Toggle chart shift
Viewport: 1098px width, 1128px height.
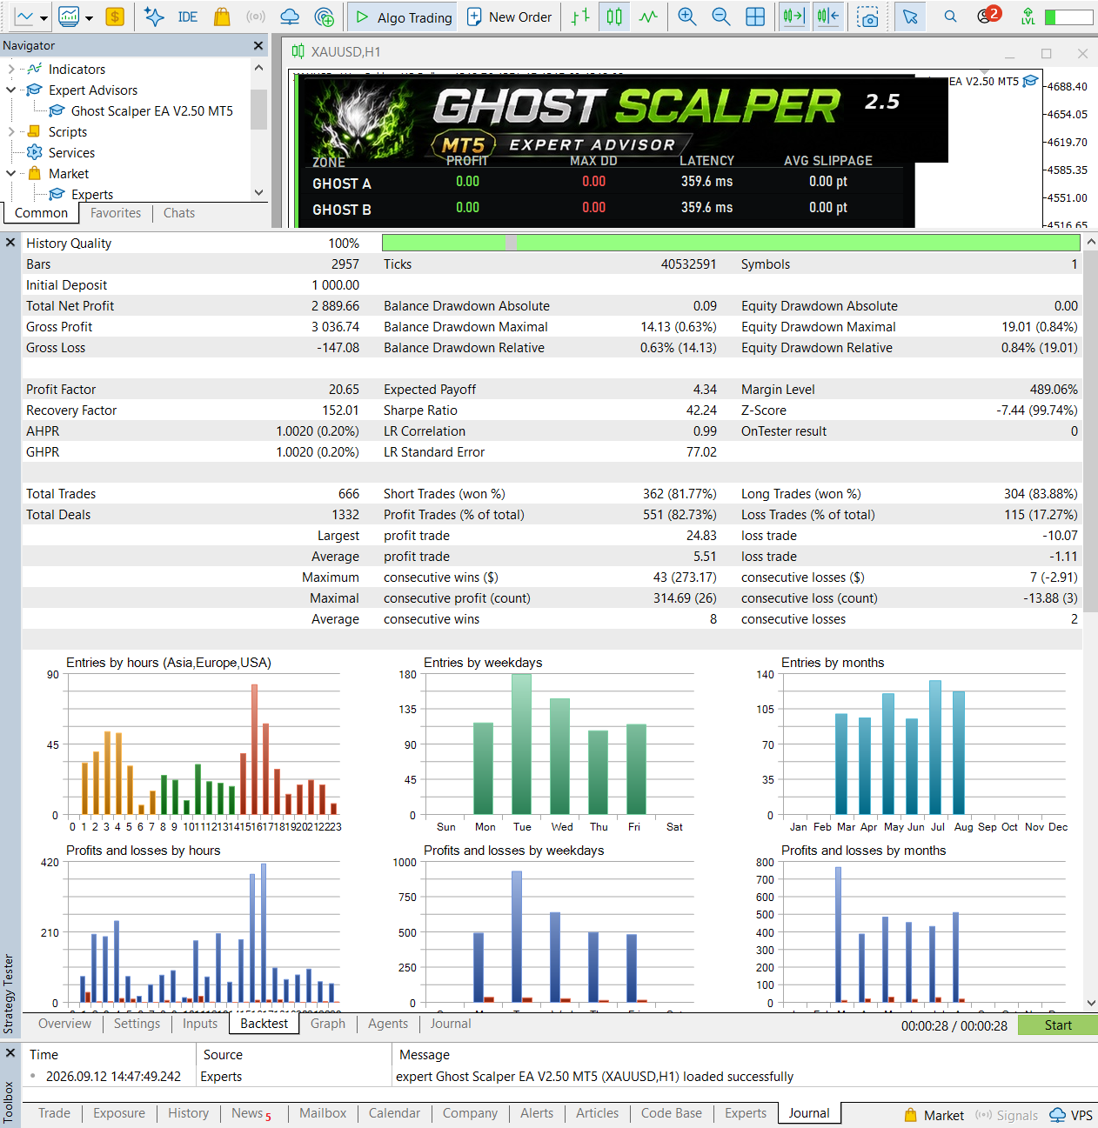point(827,17)
